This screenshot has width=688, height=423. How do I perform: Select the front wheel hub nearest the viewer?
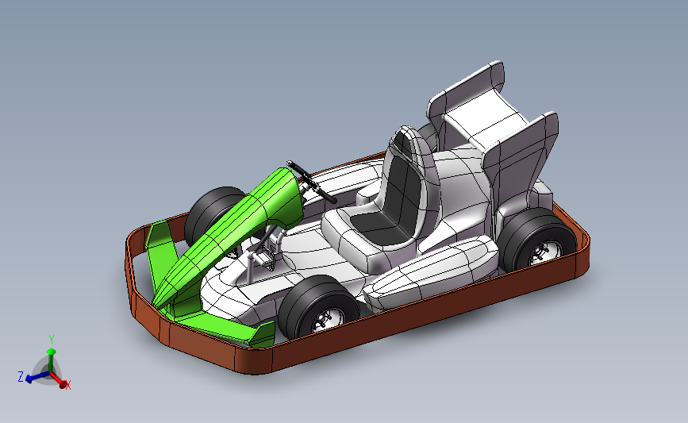(328, 319)
